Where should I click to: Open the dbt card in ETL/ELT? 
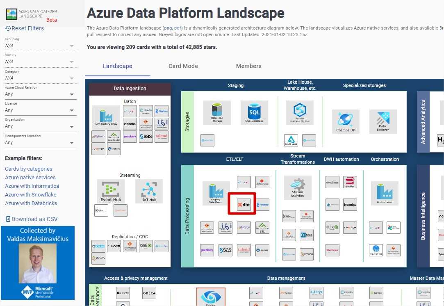point(244,205)
